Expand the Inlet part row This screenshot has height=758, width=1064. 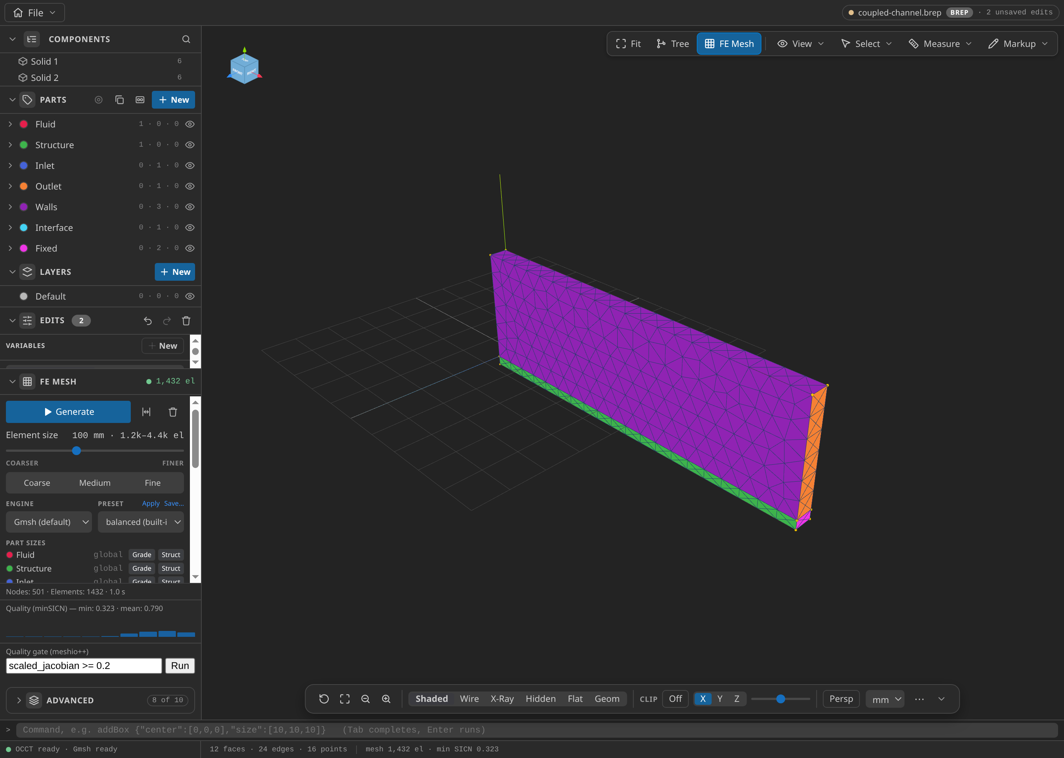[10, 166]
